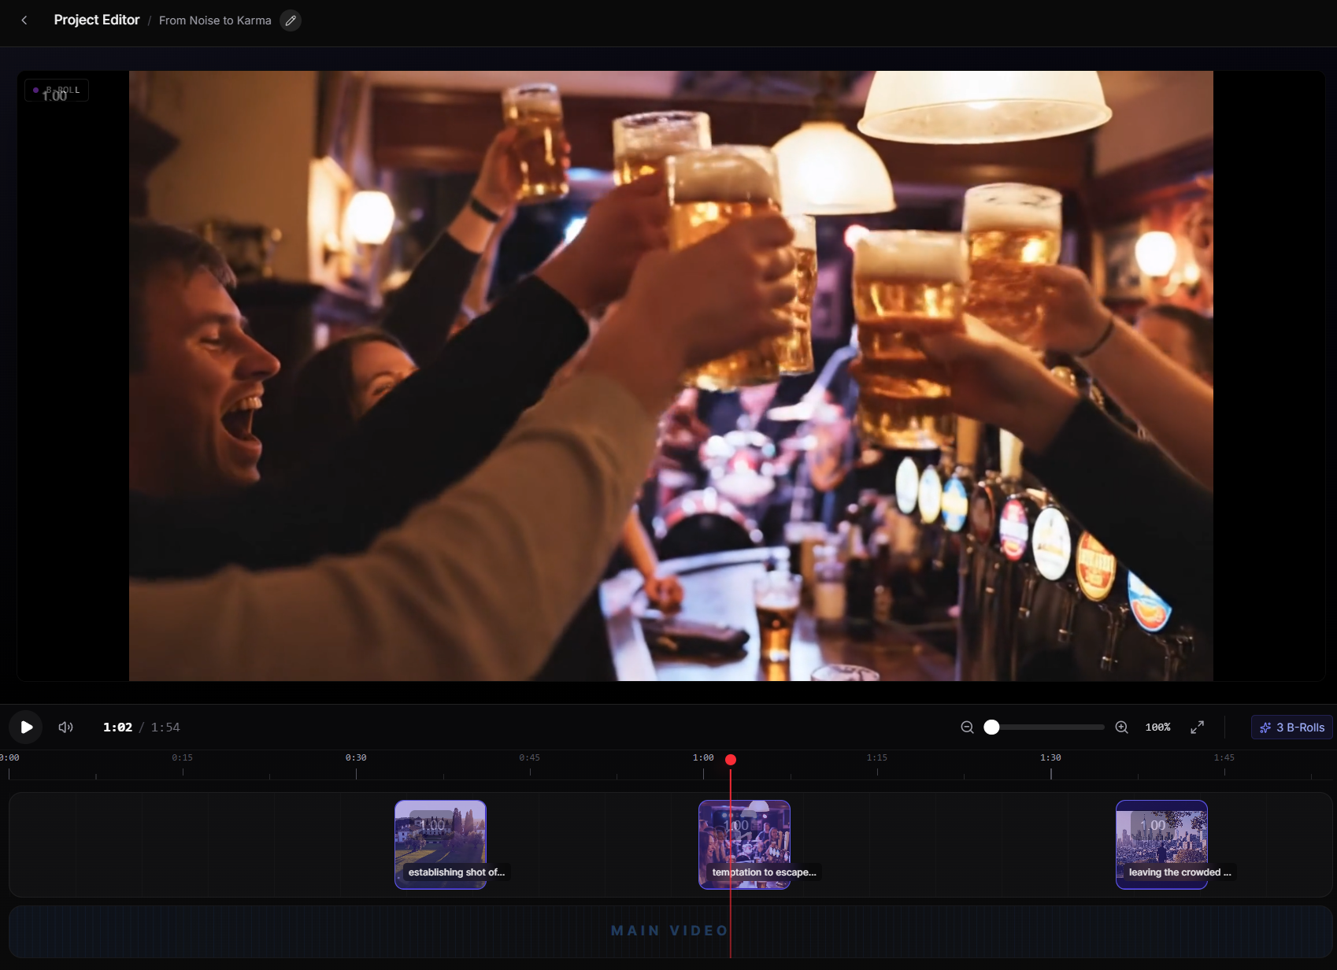Click the project title From Noise to Karma
The height and width of the screenshot is (970, 1337).
(x=214, y=20)
